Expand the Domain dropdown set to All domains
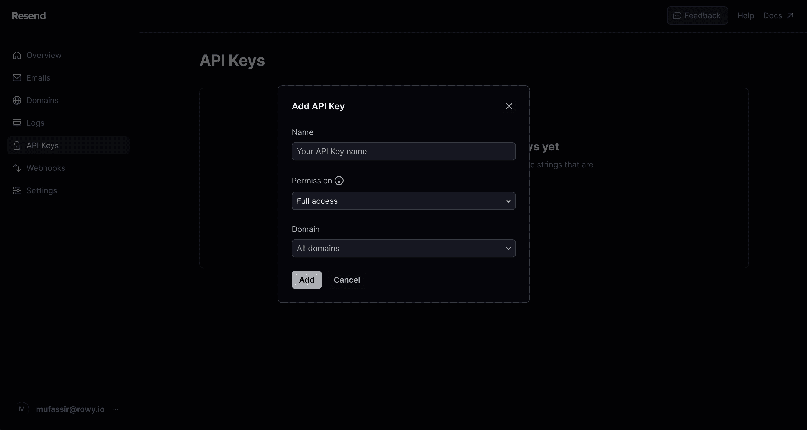 (403, 248)
